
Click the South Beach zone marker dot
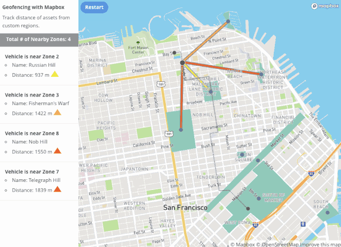point(328,212)
